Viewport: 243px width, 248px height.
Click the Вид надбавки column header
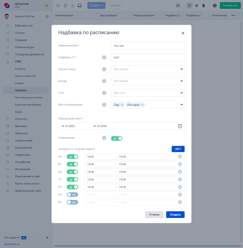click(108, 15)
